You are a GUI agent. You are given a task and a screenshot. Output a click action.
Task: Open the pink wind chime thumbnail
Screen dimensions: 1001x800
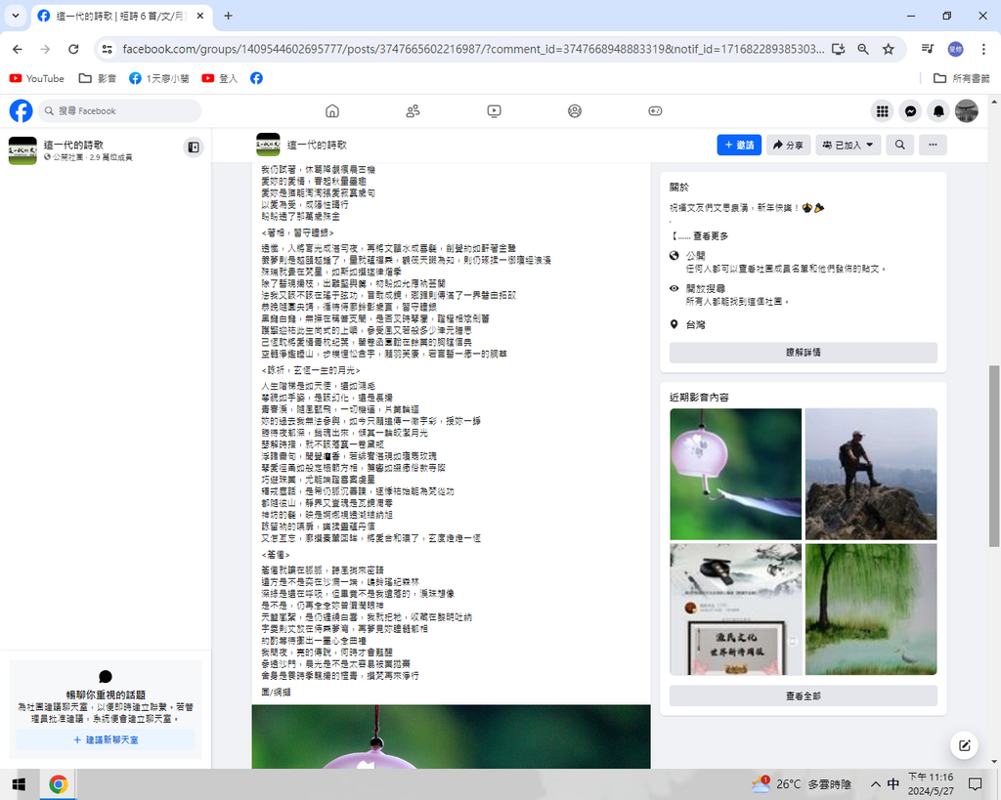coord(735,474)
